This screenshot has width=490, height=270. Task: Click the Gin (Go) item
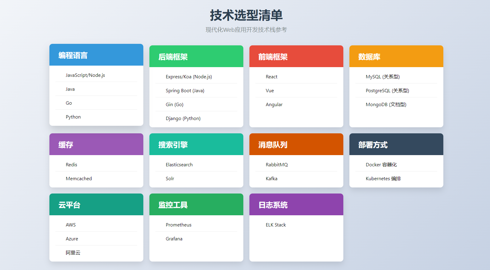pyautogui.click(x=196, y=104)
